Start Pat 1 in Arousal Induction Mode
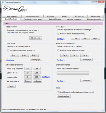Screen dimensions: 106x113 click(x=65, y=55)
